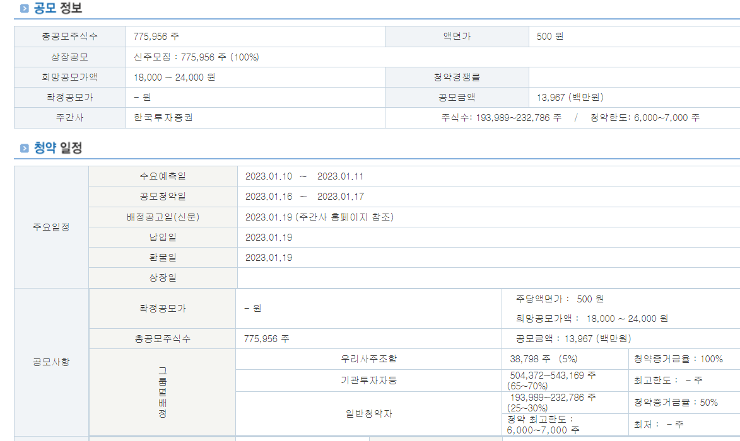The image size is (740, 441).
Task: Select '공모금액 : 13,967 (백만원)' in 공모사항
Action: [x=573, y=339]
